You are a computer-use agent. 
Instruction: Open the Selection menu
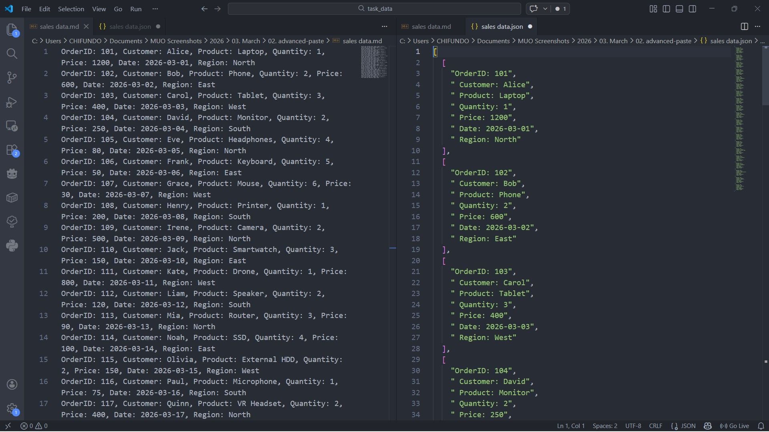tap(71, 9)
